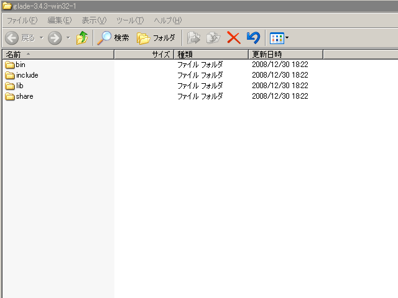The image size is (398, 298).
Task: Click the share folder name
Action: [24, 97]
